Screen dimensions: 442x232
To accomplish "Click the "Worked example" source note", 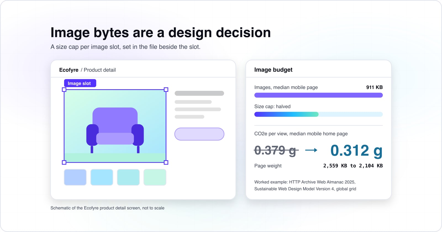I will 305,185.
